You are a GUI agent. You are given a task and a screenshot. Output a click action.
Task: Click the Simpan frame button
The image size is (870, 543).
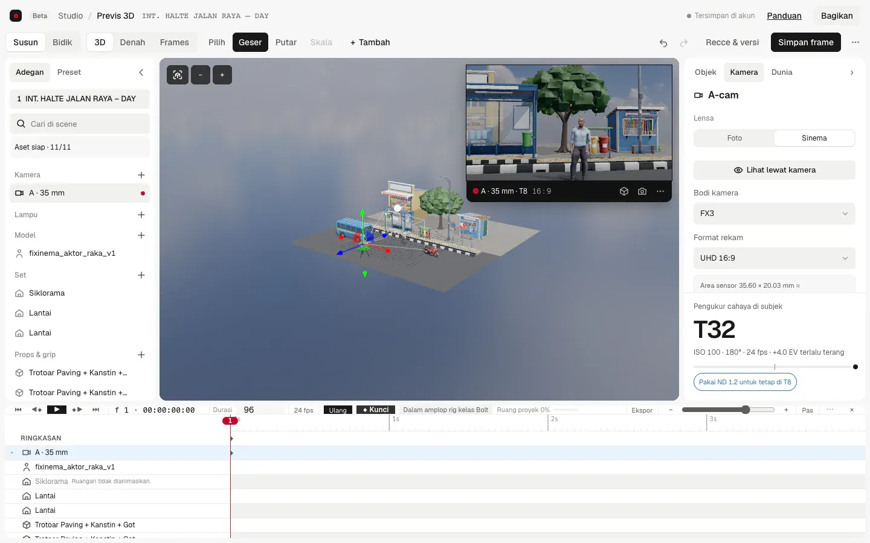(x=805, y=42)
